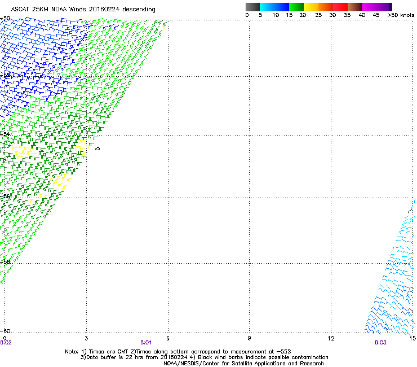The height and width of the screenshot is (367, 417).
Task: Click the note line 'Times are GMT'
Action: [x=108, y=352]
